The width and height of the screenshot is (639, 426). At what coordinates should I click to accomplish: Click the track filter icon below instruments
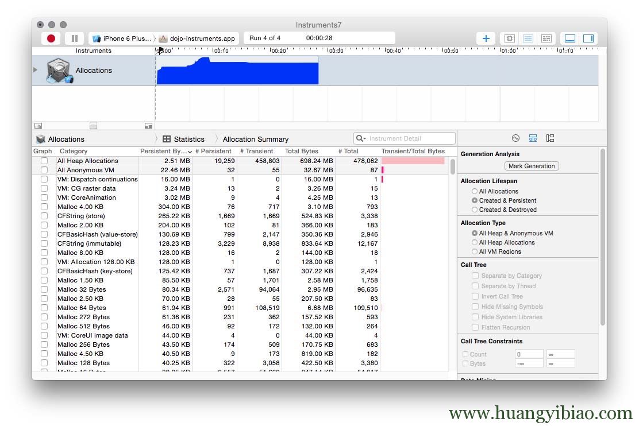148,126
